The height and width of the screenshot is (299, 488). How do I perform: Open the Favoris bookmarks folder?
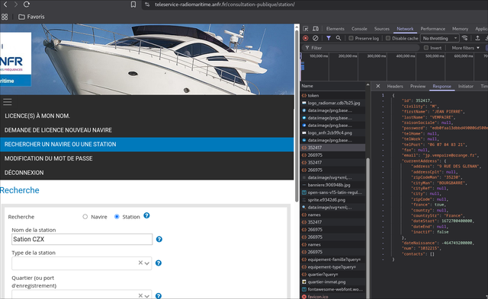point(31,17)
